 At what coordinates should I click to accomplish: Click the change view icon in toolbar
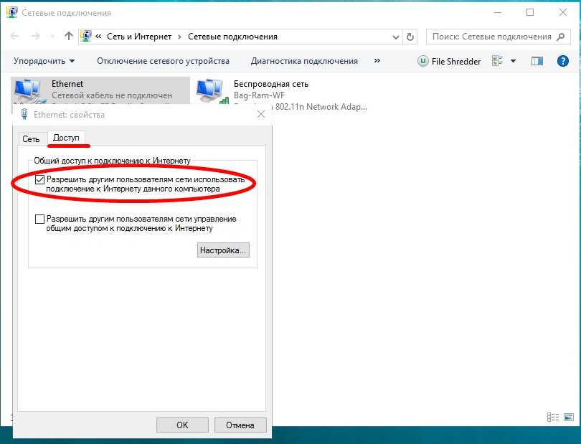pos(498,61)
